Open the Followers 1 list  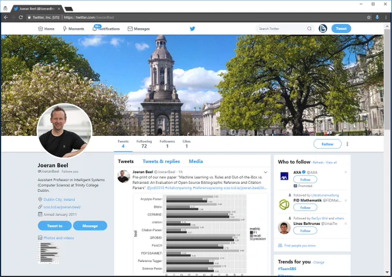167,144
